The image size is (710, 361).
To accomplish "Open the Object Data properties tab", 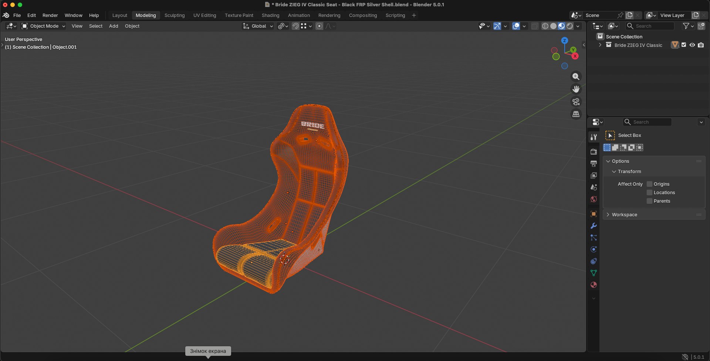I will [594, 273].
